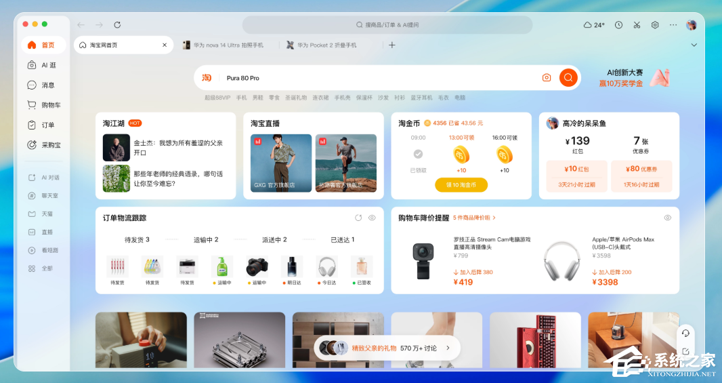Switch to 淘宝网首页 tab
722x383 pixels.
pyautogui.click(x=123, y=45)
